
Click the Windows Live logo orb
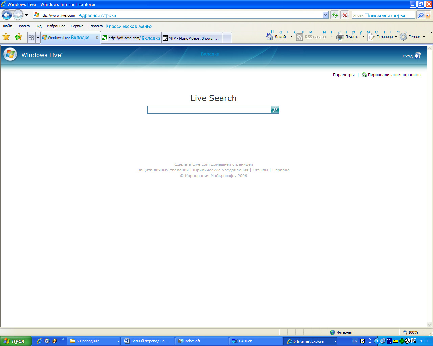10,54
